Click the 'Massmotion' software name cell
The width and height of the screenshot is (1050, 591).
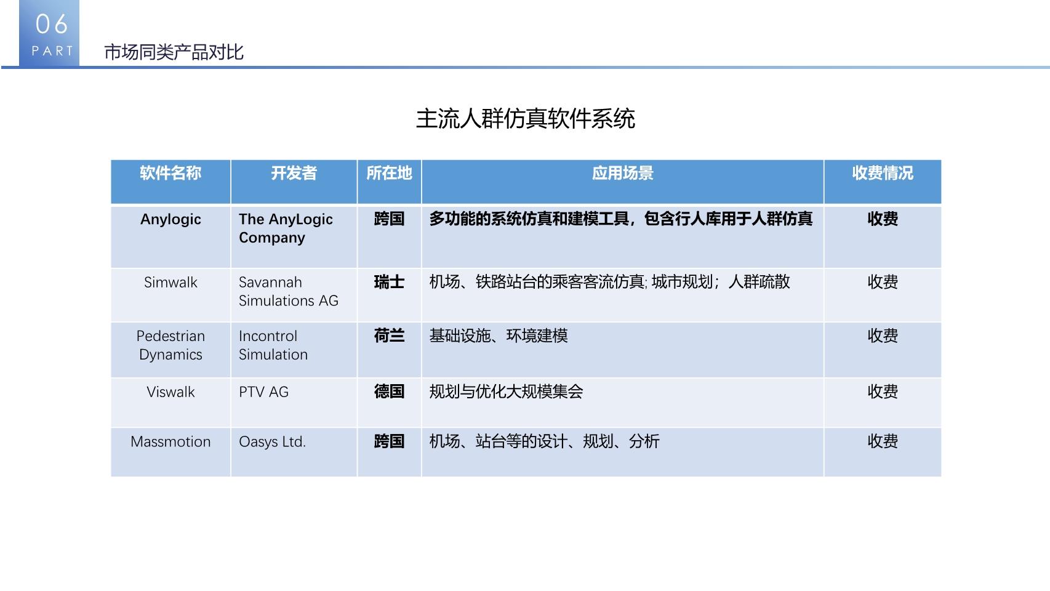(170, 452)
